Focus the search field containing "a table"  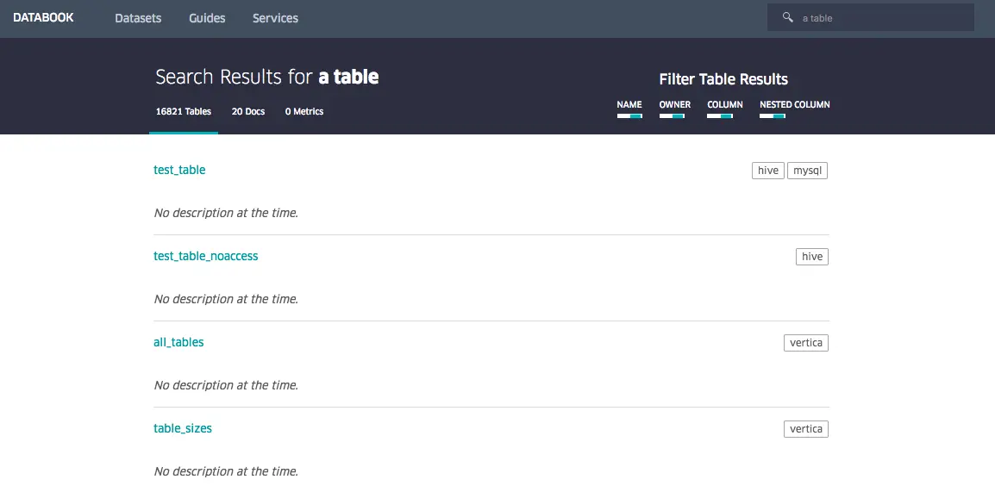pyautogui.click(x=879, y=18)
